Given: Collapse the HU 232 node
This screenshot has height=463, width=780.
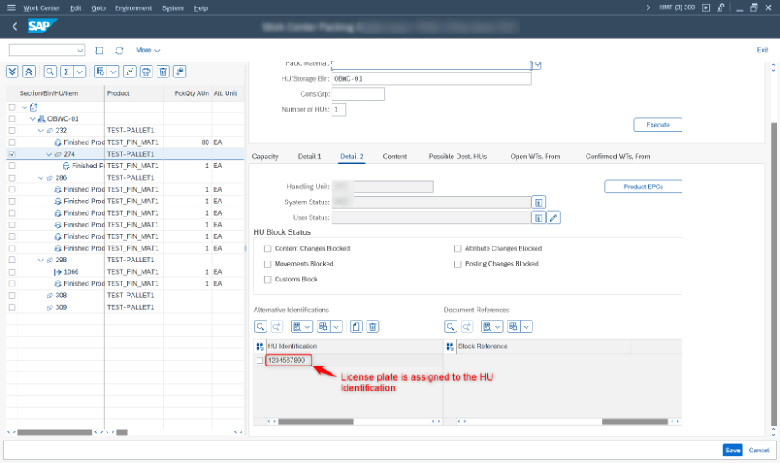Looking at the screenshot, I should 42,130.
